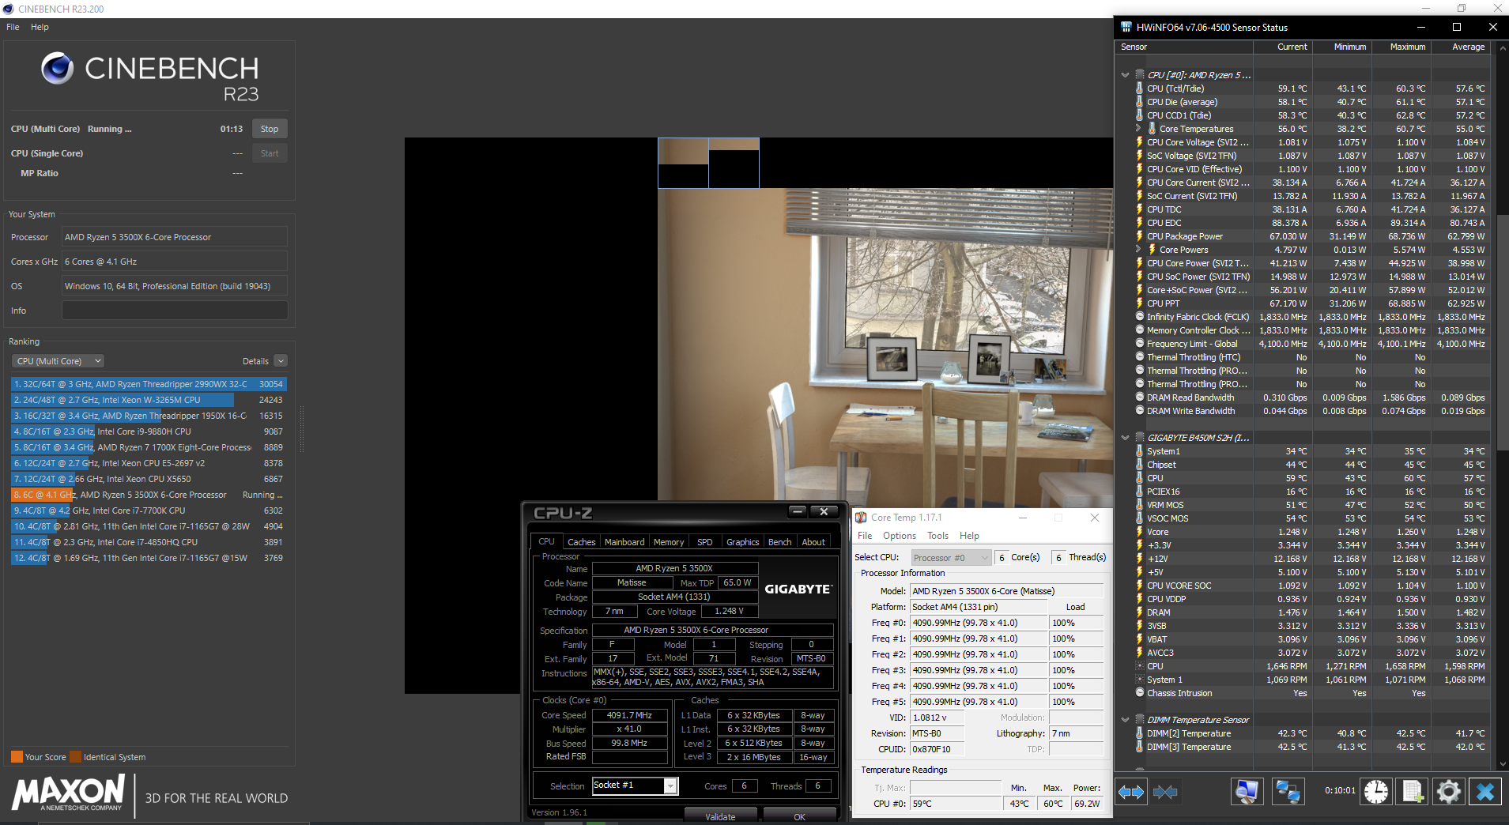Click the Thermal Throttling (HTC) sensor icon
Screen dimensions: 1509x825
point(1140,357)
